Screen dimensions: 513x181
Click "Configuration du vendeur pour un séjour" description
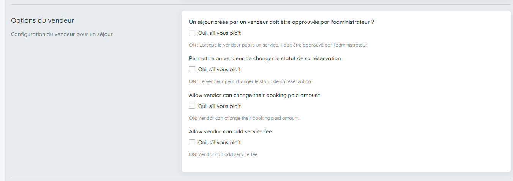(62, 34)
